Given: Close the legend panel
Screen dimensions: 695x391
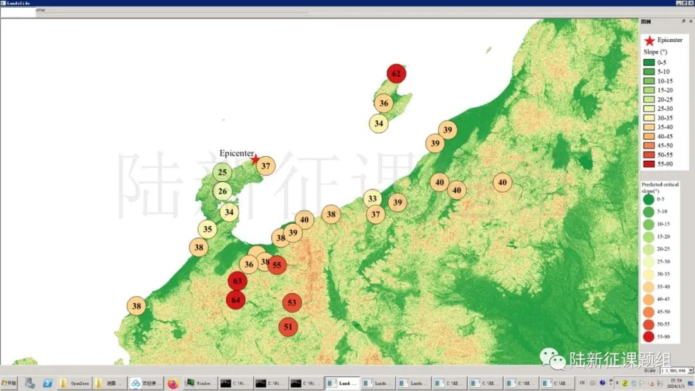Looking at the screenshot, I should click(690, 21).
